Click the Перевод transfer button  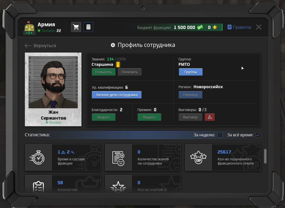[x=190, y=95]
